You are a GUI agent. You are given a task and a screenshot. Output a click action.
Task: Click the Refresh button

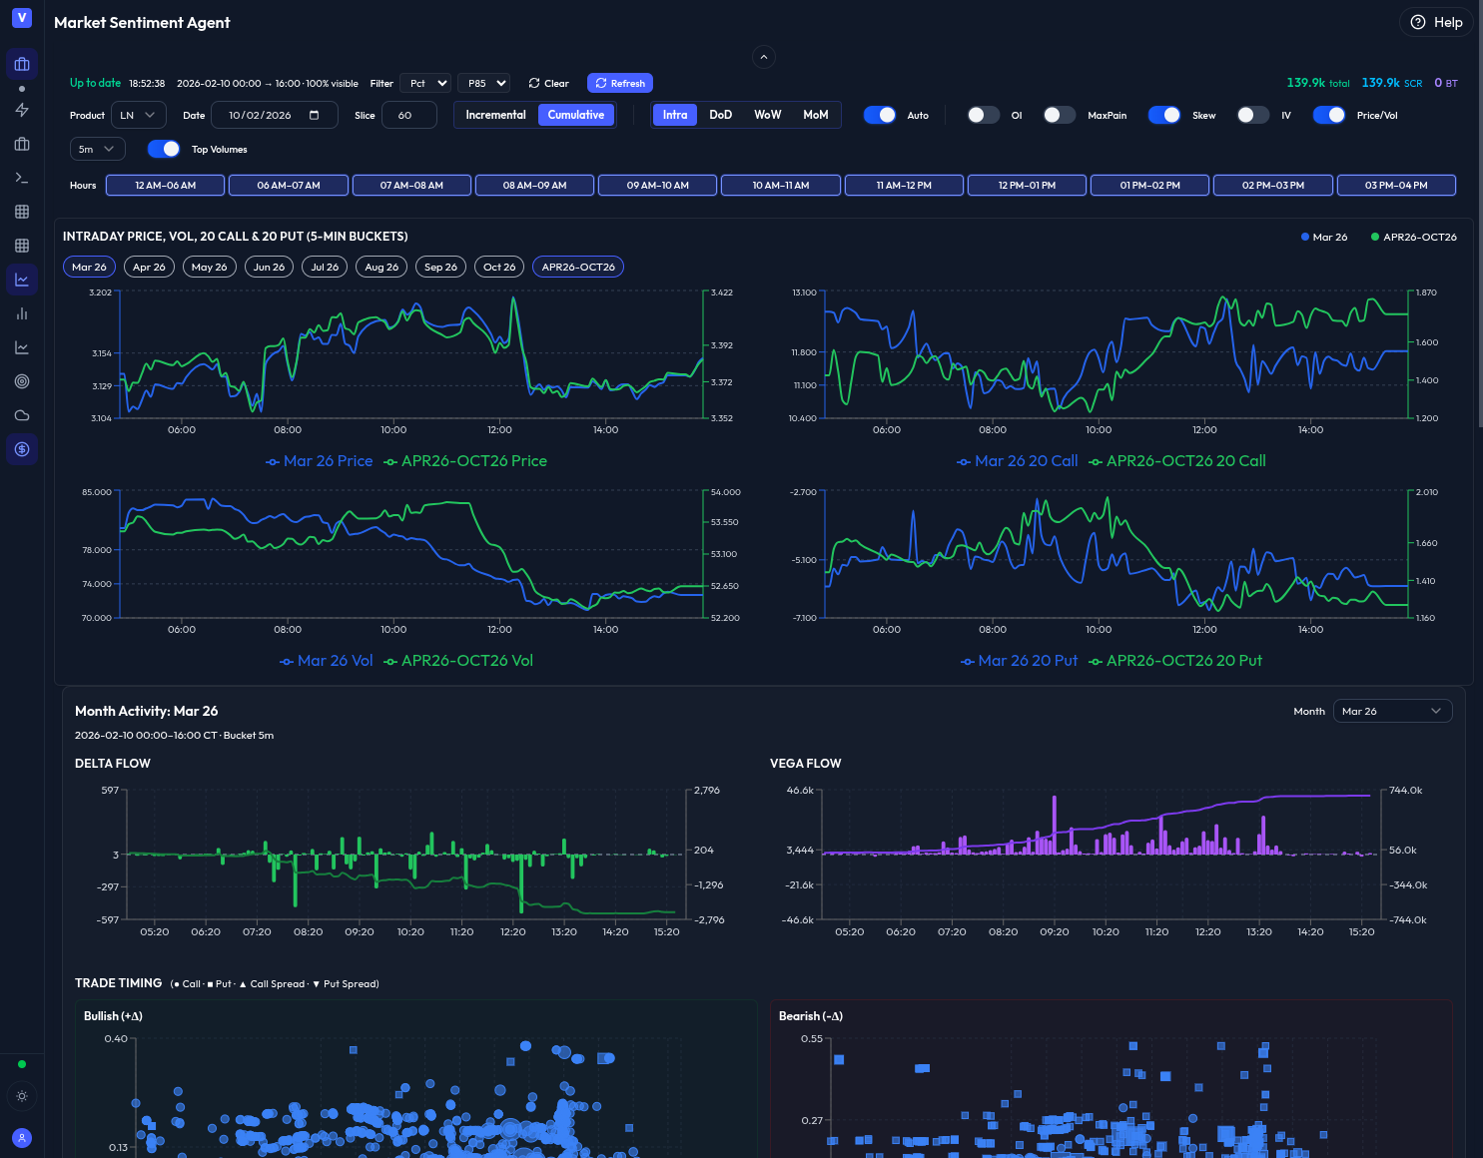[619, 83]
